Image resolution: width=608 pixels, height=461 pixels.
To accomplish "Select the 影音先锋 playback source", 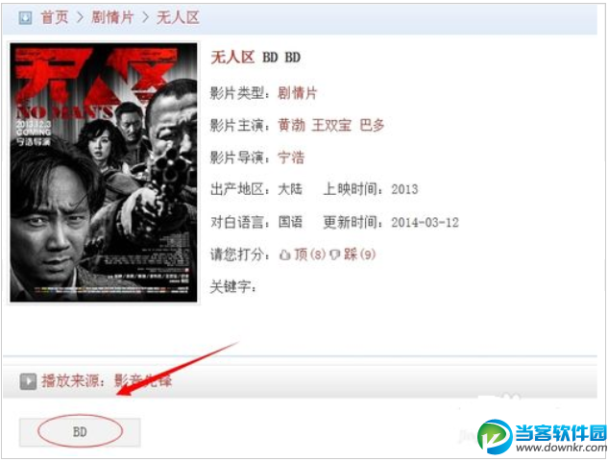I will click(143, 381).
